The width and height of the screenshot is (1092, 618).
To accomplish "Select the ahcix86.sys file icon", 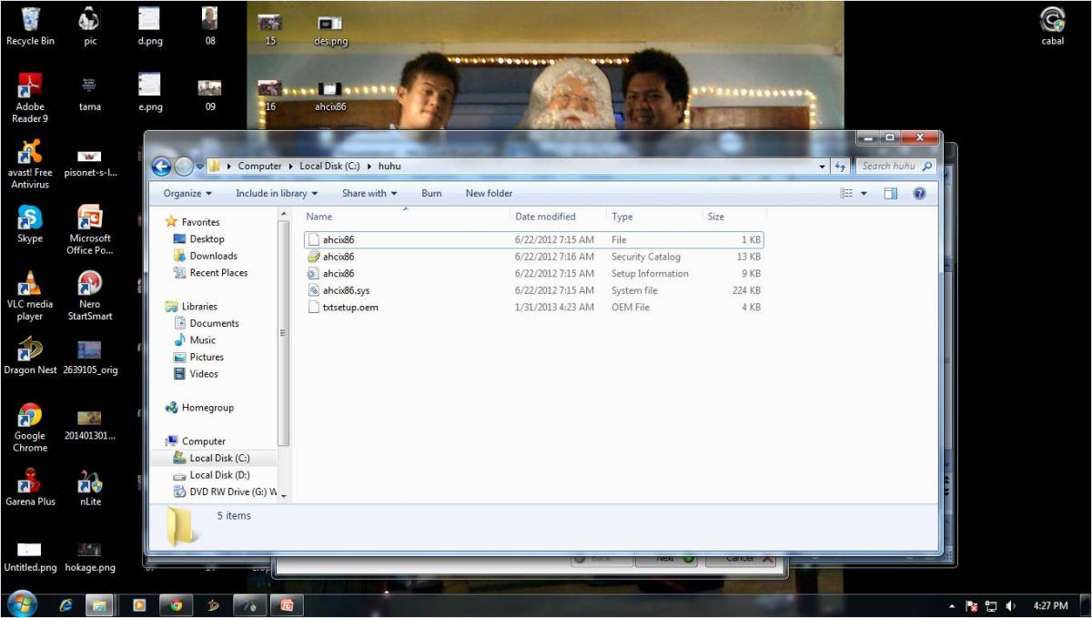I will (314, 290).
